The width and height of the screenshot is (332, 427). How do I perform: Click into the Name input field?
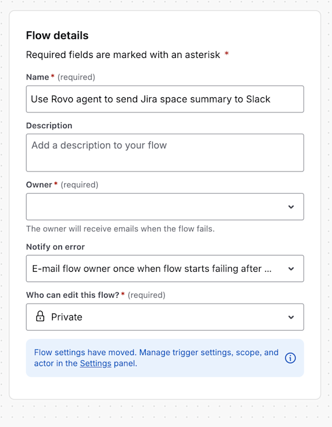(x=165, y=99)
